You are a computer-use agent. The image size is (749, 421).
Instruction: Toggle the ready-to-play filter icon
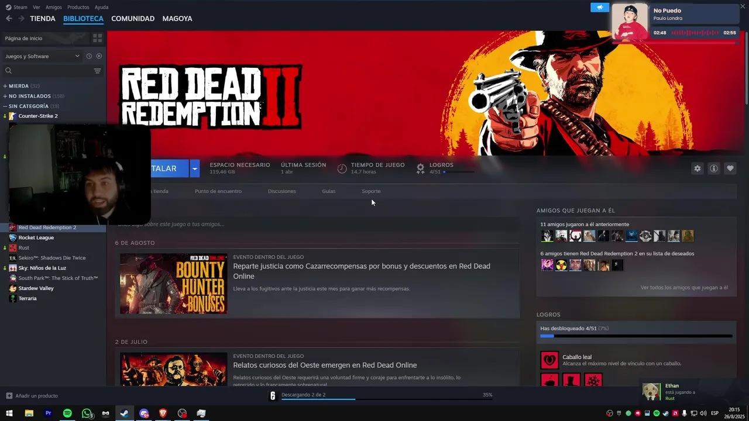point(99,56)
